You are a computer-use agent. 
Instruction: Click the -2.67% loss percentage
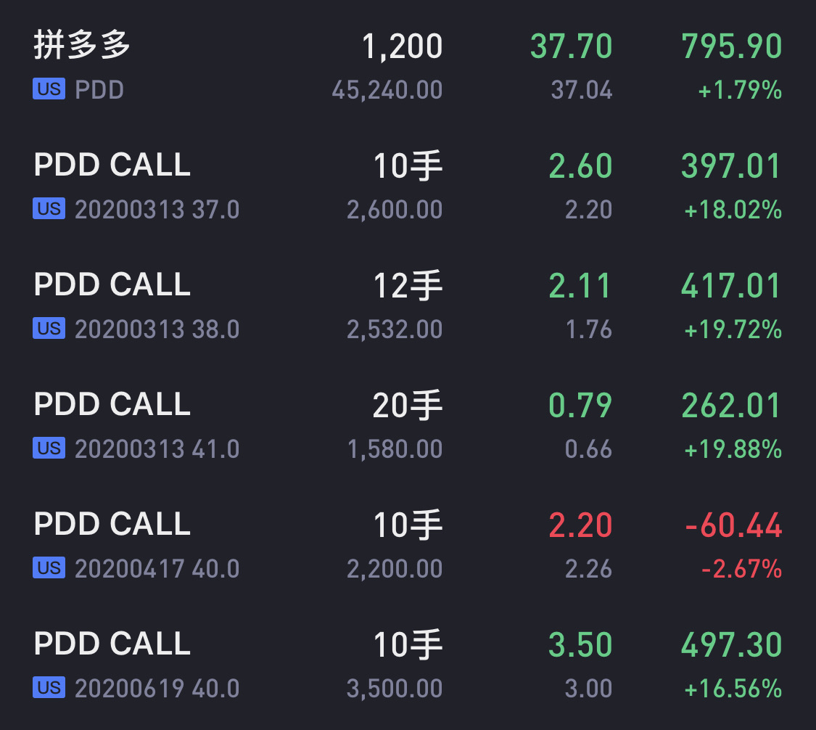pos(741,569)
